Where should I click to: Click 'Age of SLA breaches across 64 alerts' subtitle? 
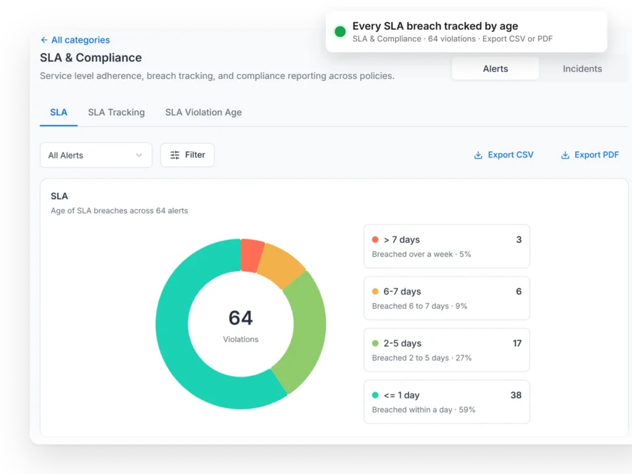click(119, 211)
